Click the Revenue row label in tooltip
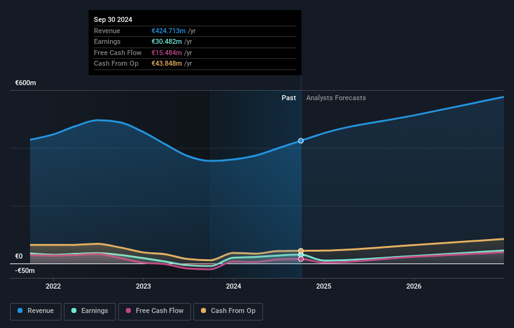514x328 pixels. 107,31
